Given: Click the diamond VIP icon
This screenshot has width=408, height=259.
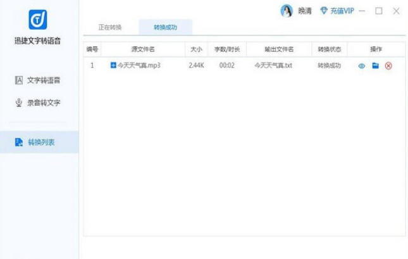Looking at the screenshot, I should tap(324, 11).
